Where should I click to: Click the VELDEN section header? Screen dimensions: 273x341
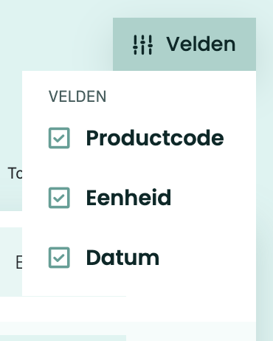click(x=77, y=96)
